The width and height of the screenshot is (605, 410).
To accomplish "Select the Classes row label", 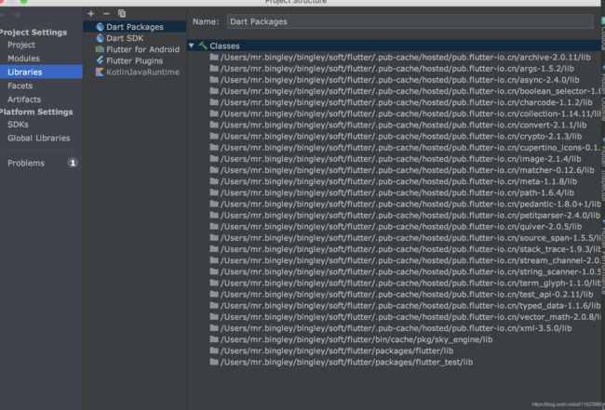I will point(224,46).
